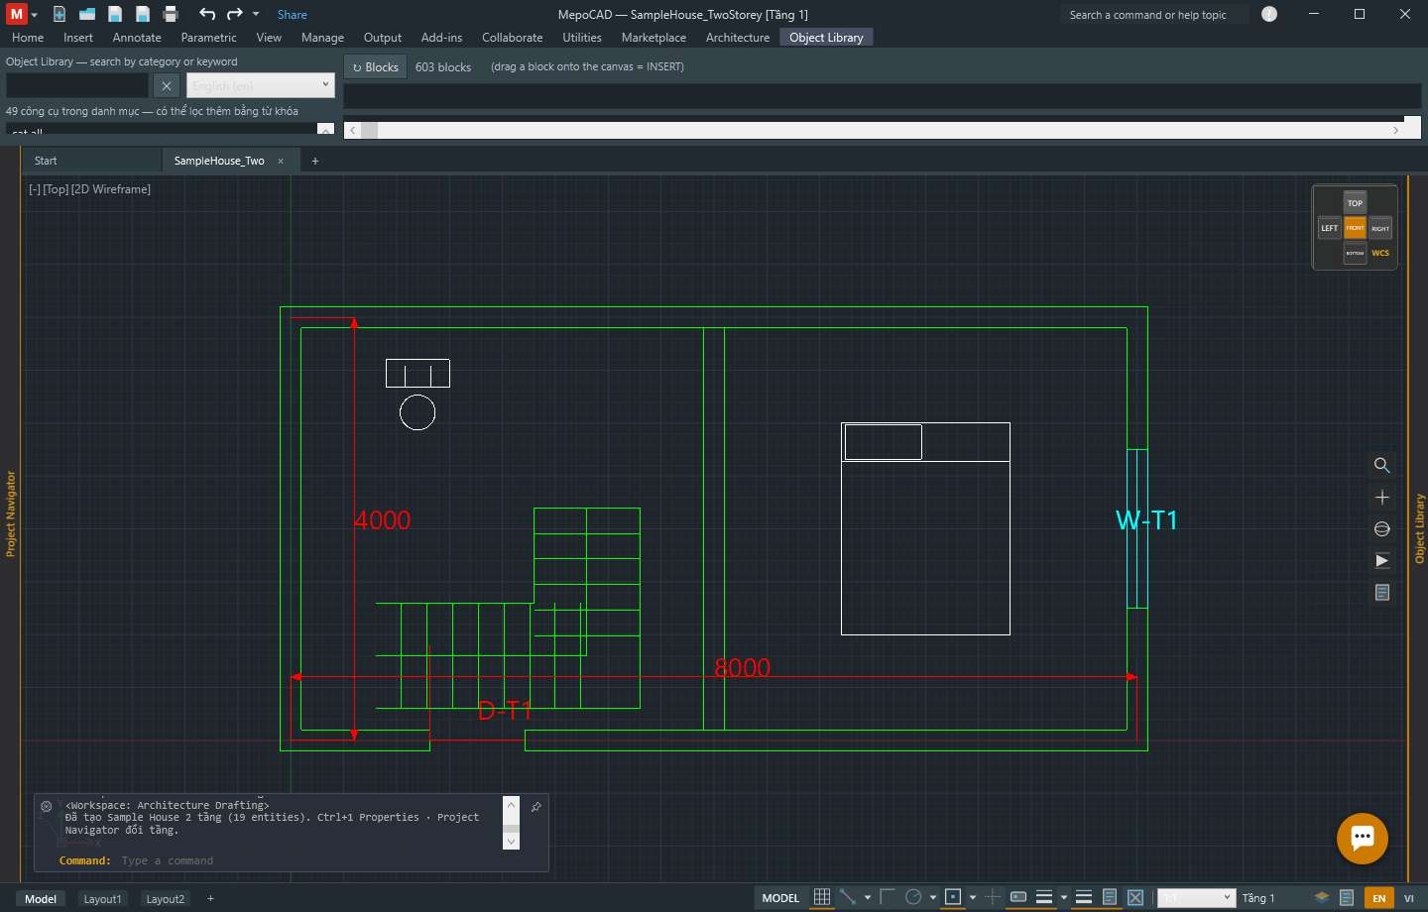Open the chat support bubble

1362,838
